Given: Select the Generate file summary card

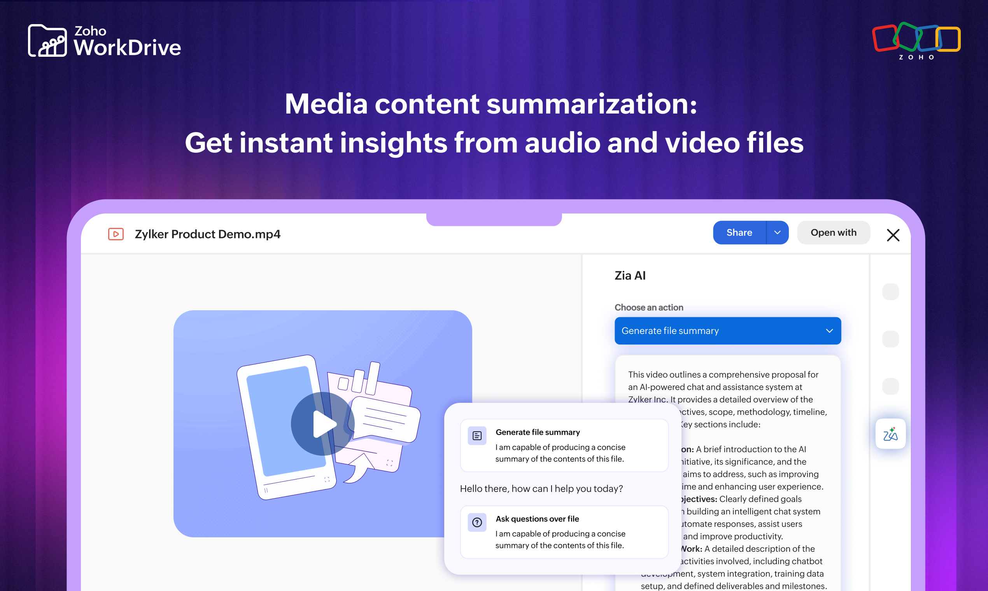Looking at the screenshot, I should point(564,445).
